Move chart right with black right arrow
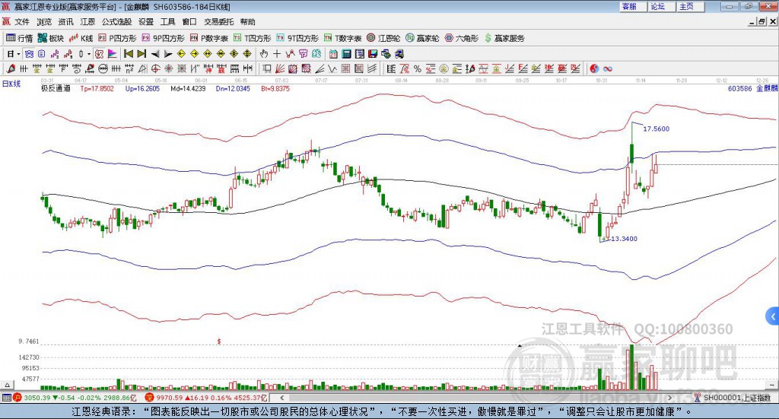This screenshot has width=779, height=419. coord(168,54)
